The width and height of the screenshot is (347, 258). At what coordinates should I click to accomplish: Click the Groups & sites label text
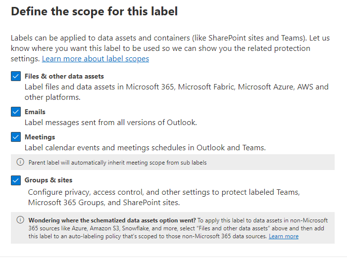pos(49,180)
